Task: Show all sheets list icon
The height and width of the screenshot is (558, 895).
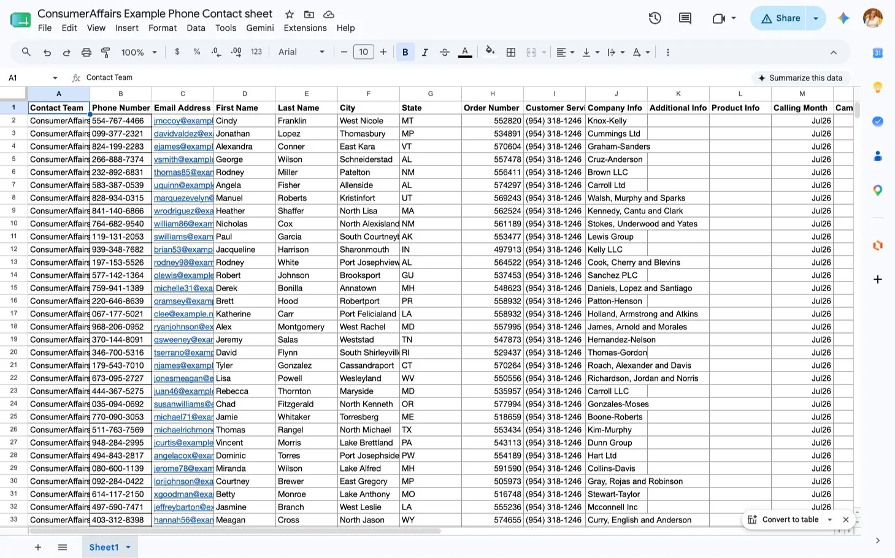Action: tap(63, 547)
